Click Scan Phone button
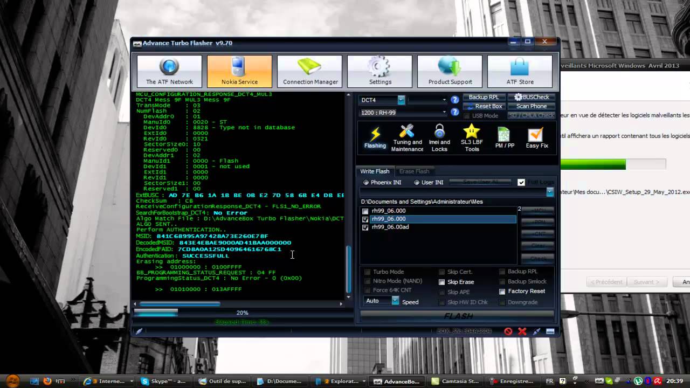The image size is (690, 388). click(532, 106)
